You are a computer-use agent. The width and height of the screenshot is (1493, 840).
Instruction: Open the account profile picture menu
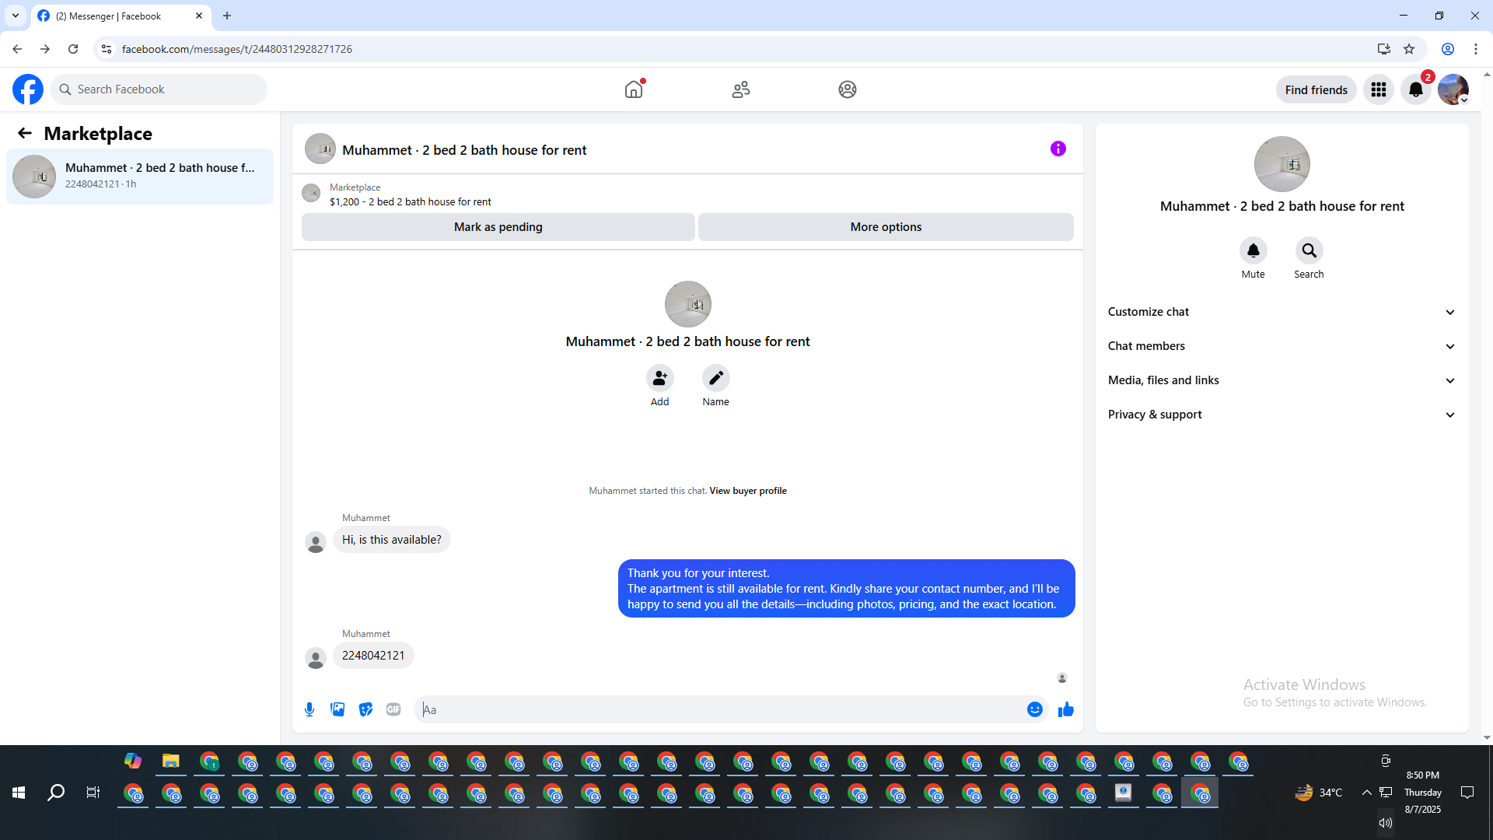point(1453,89)
